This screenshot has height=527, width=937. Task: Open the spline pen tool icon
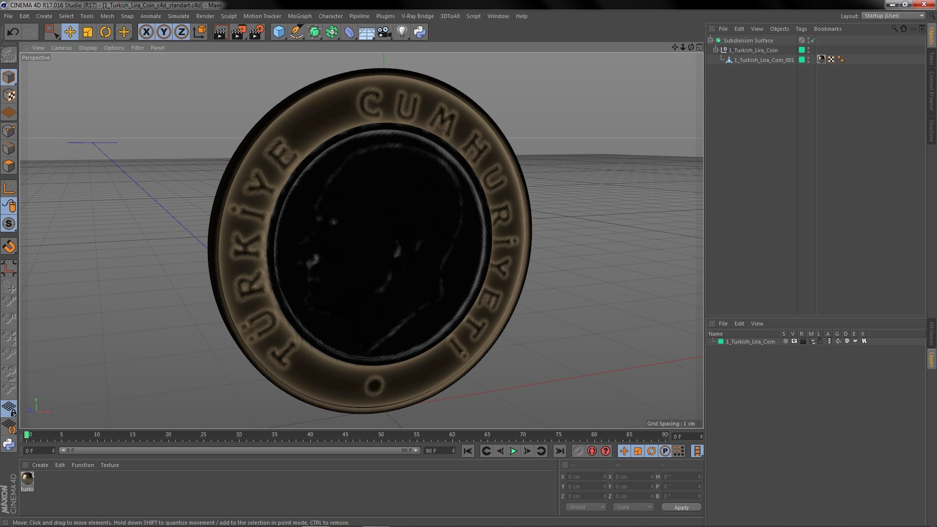(296, 32)
